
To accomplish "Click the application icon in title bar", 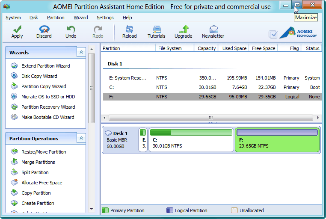I will (x=7, y=7).
